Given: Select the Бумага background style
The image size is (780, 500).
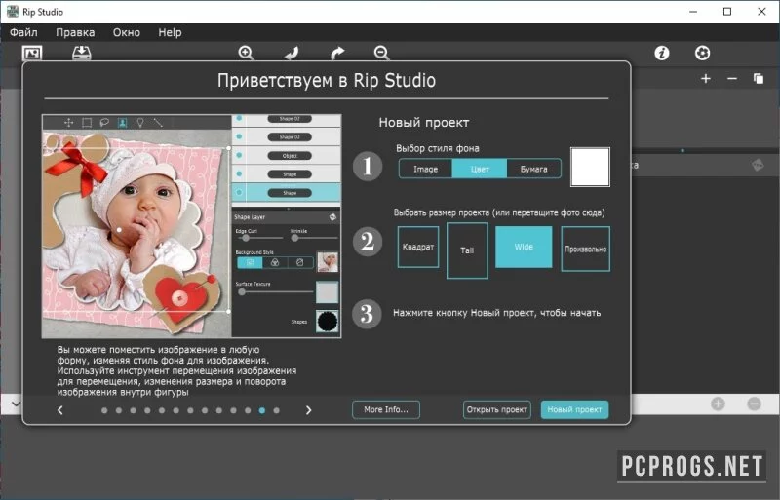Looking at the screenshot, I should pyautogui.click(x=533, y=169).
